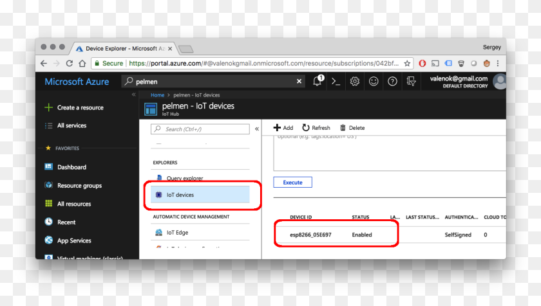
Task: Launch Cloud Shell from top bar
Action: point(336,81)
